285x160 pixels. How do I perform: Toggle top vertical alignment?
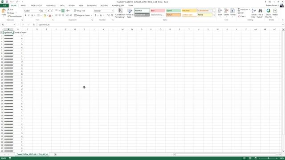pyautogui.click(x=57, y=11)
